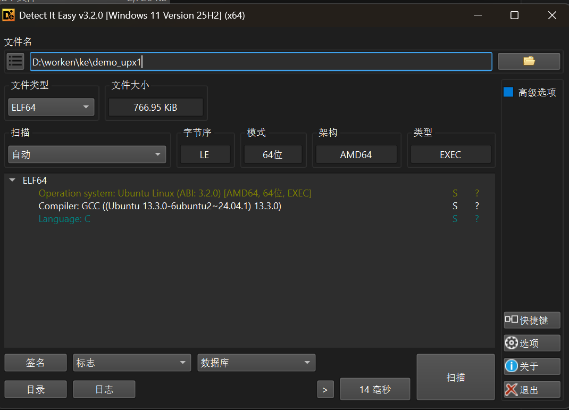The width and height of the screenshot is (569, 410).
Task: Click the 766.95 KiB file size button
Action: pos(156,107)
